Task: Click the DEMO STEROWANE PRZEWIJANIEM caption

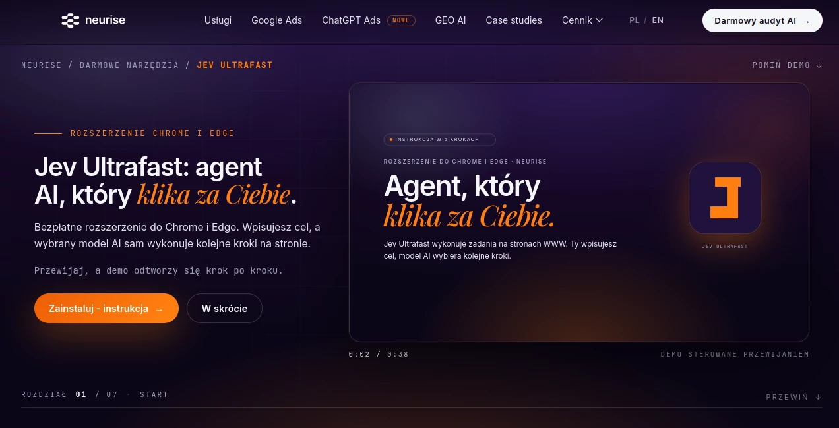Action: coord(735,354)
